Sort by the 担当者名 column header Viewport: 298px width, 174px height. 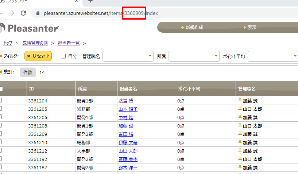coord(147,89)
